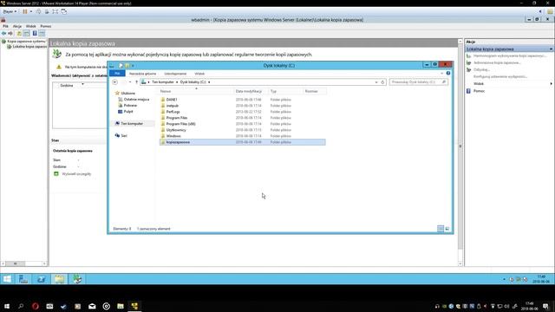Expand the Widok submenu in Akcje pane

coord(551,84)
